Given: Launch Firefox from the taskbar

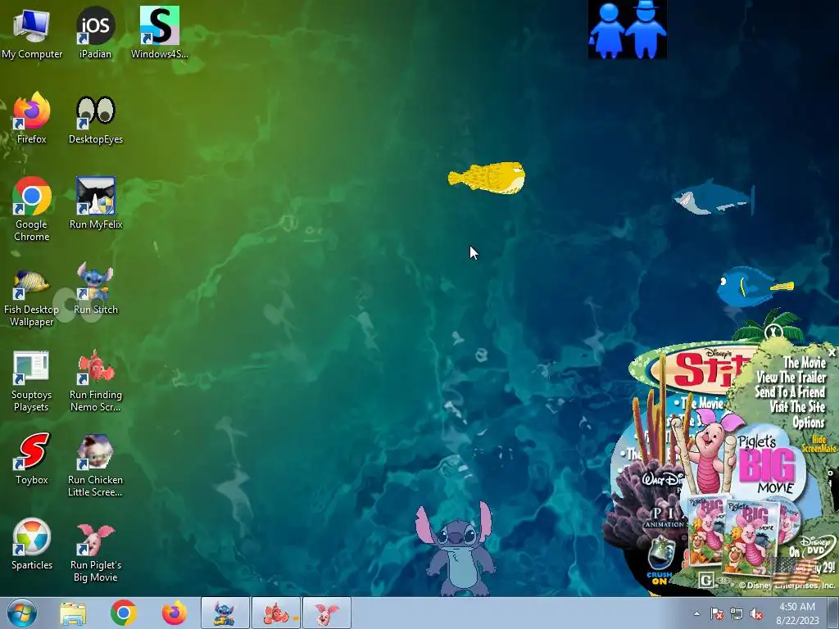Looking at the screenshot, I should [175, 613].
